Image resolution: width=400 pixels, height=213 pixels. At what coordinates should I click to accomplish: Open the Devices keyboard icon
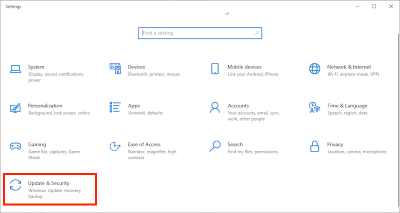point(115,68)
